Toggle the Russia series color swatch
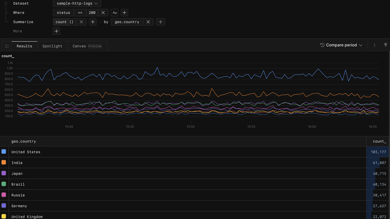This screenshot has width=390, height=219. point(4,195)
